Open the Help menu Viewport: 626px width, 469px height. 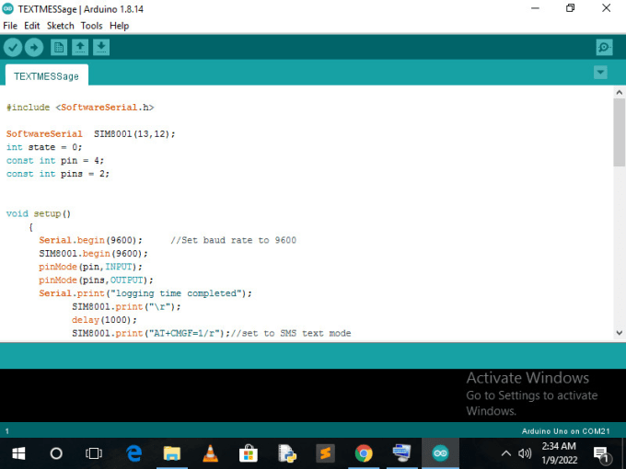(x=119, y=26)
